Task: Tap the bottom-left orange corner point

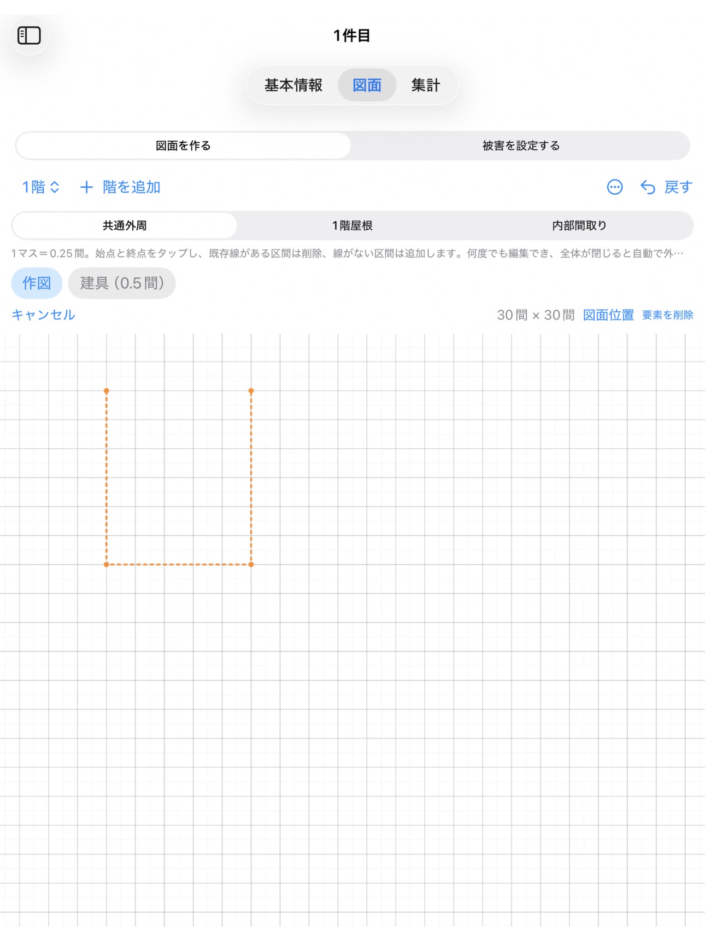Action: (x=107, y=564)
